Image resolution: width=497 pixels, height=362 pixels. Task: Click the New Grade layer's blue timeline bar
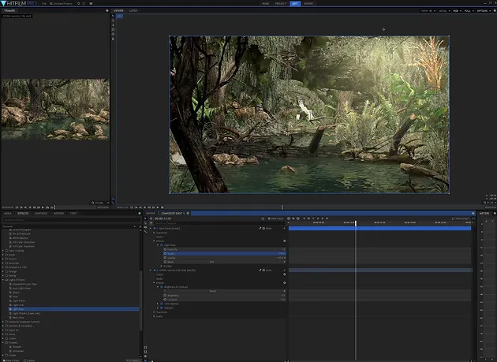[x=379, y=228]
